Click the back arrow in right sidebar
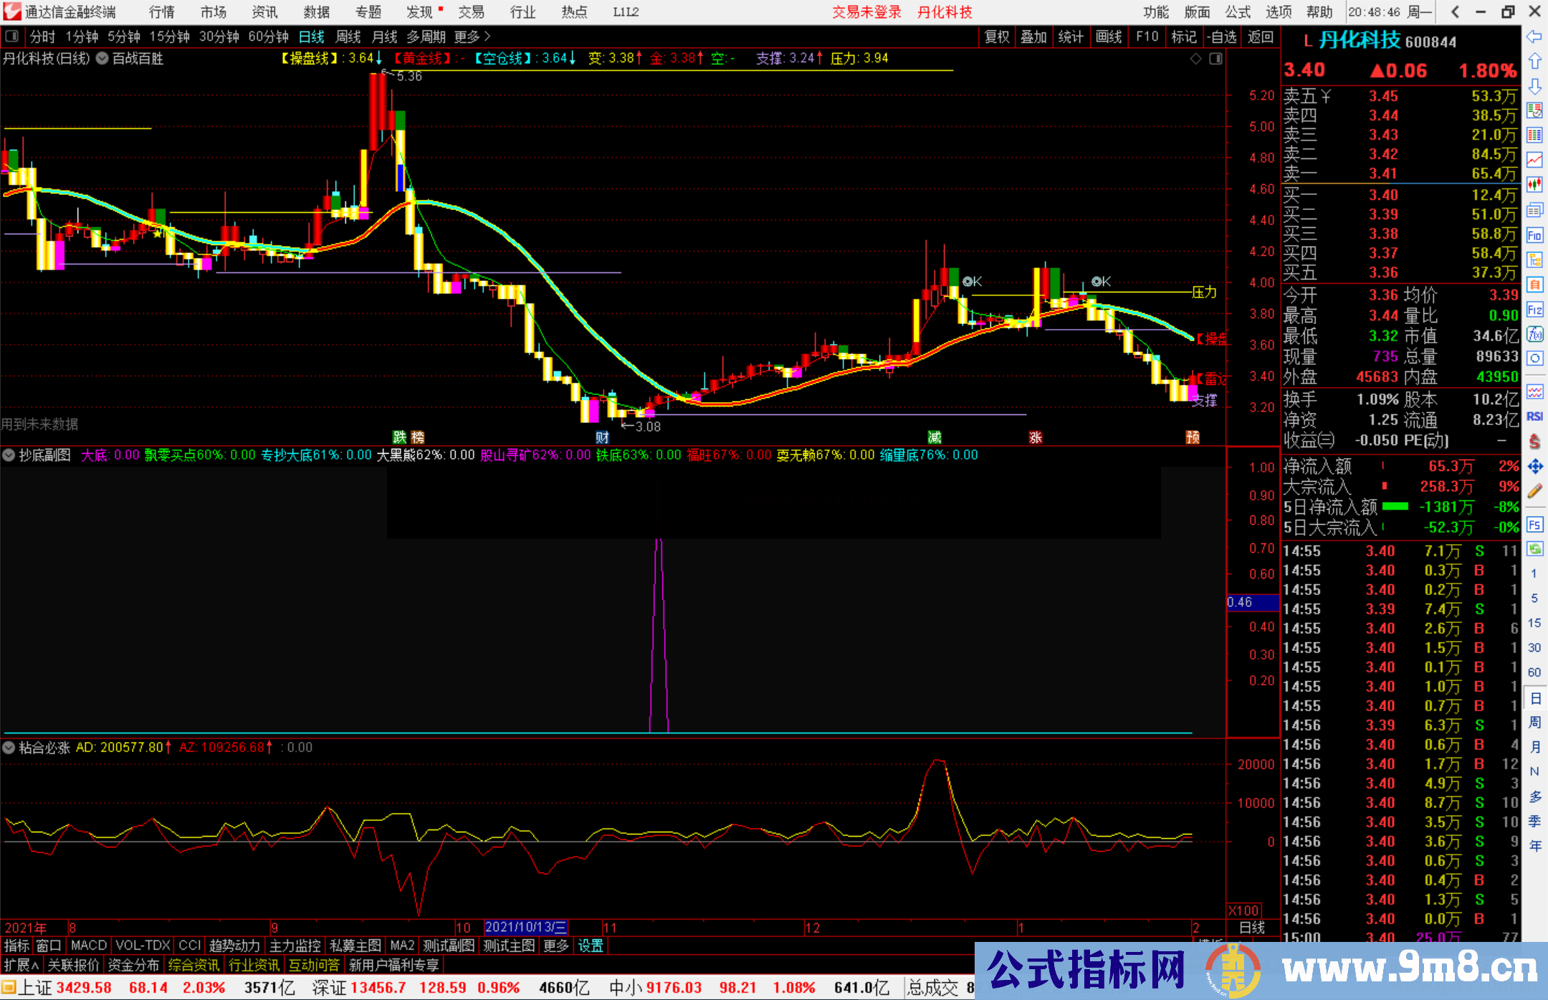Viewport: 1548px width, 1000px height. pos(1534,37)
